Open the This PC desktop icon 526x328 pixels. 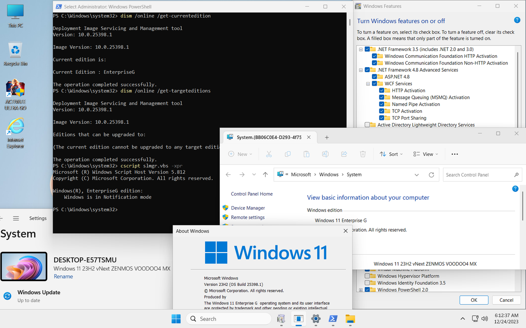pyautogui.click(x=15, y=16)
